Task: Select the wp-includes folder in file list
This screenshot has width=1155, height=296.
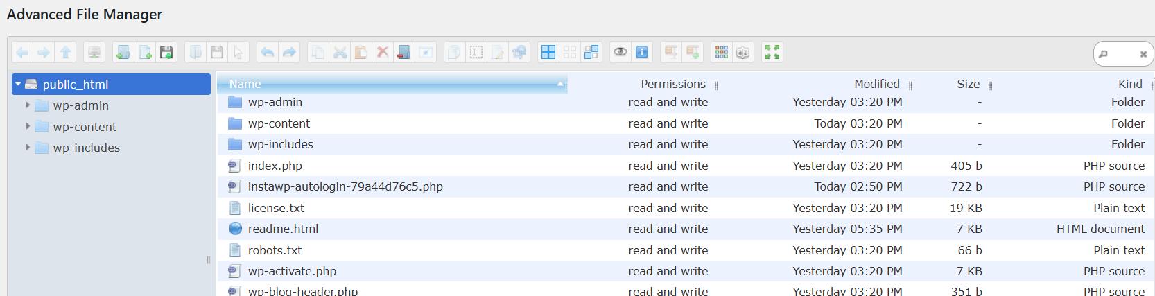Action: [686, 144]
